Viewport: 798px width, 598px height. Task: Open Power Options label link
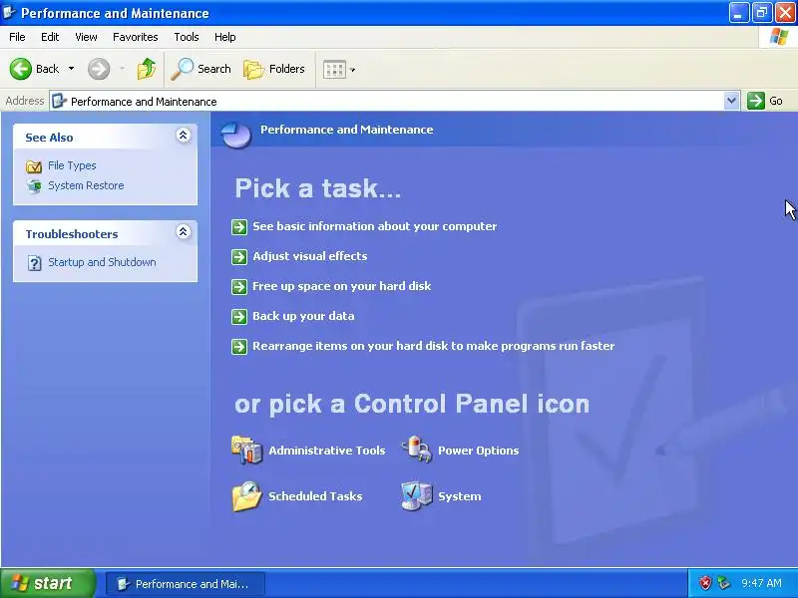point(479,450)
